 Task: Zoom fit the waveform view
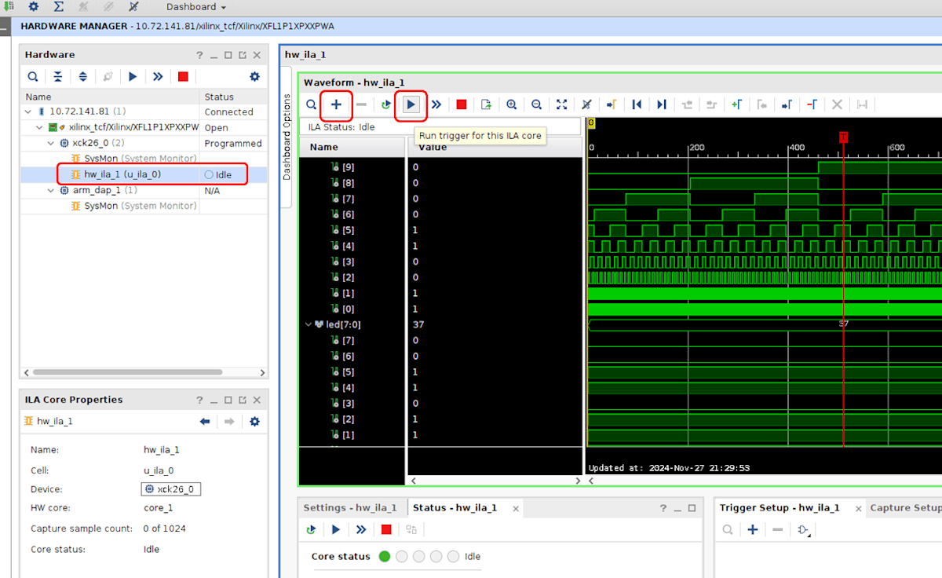pos(561,104)
